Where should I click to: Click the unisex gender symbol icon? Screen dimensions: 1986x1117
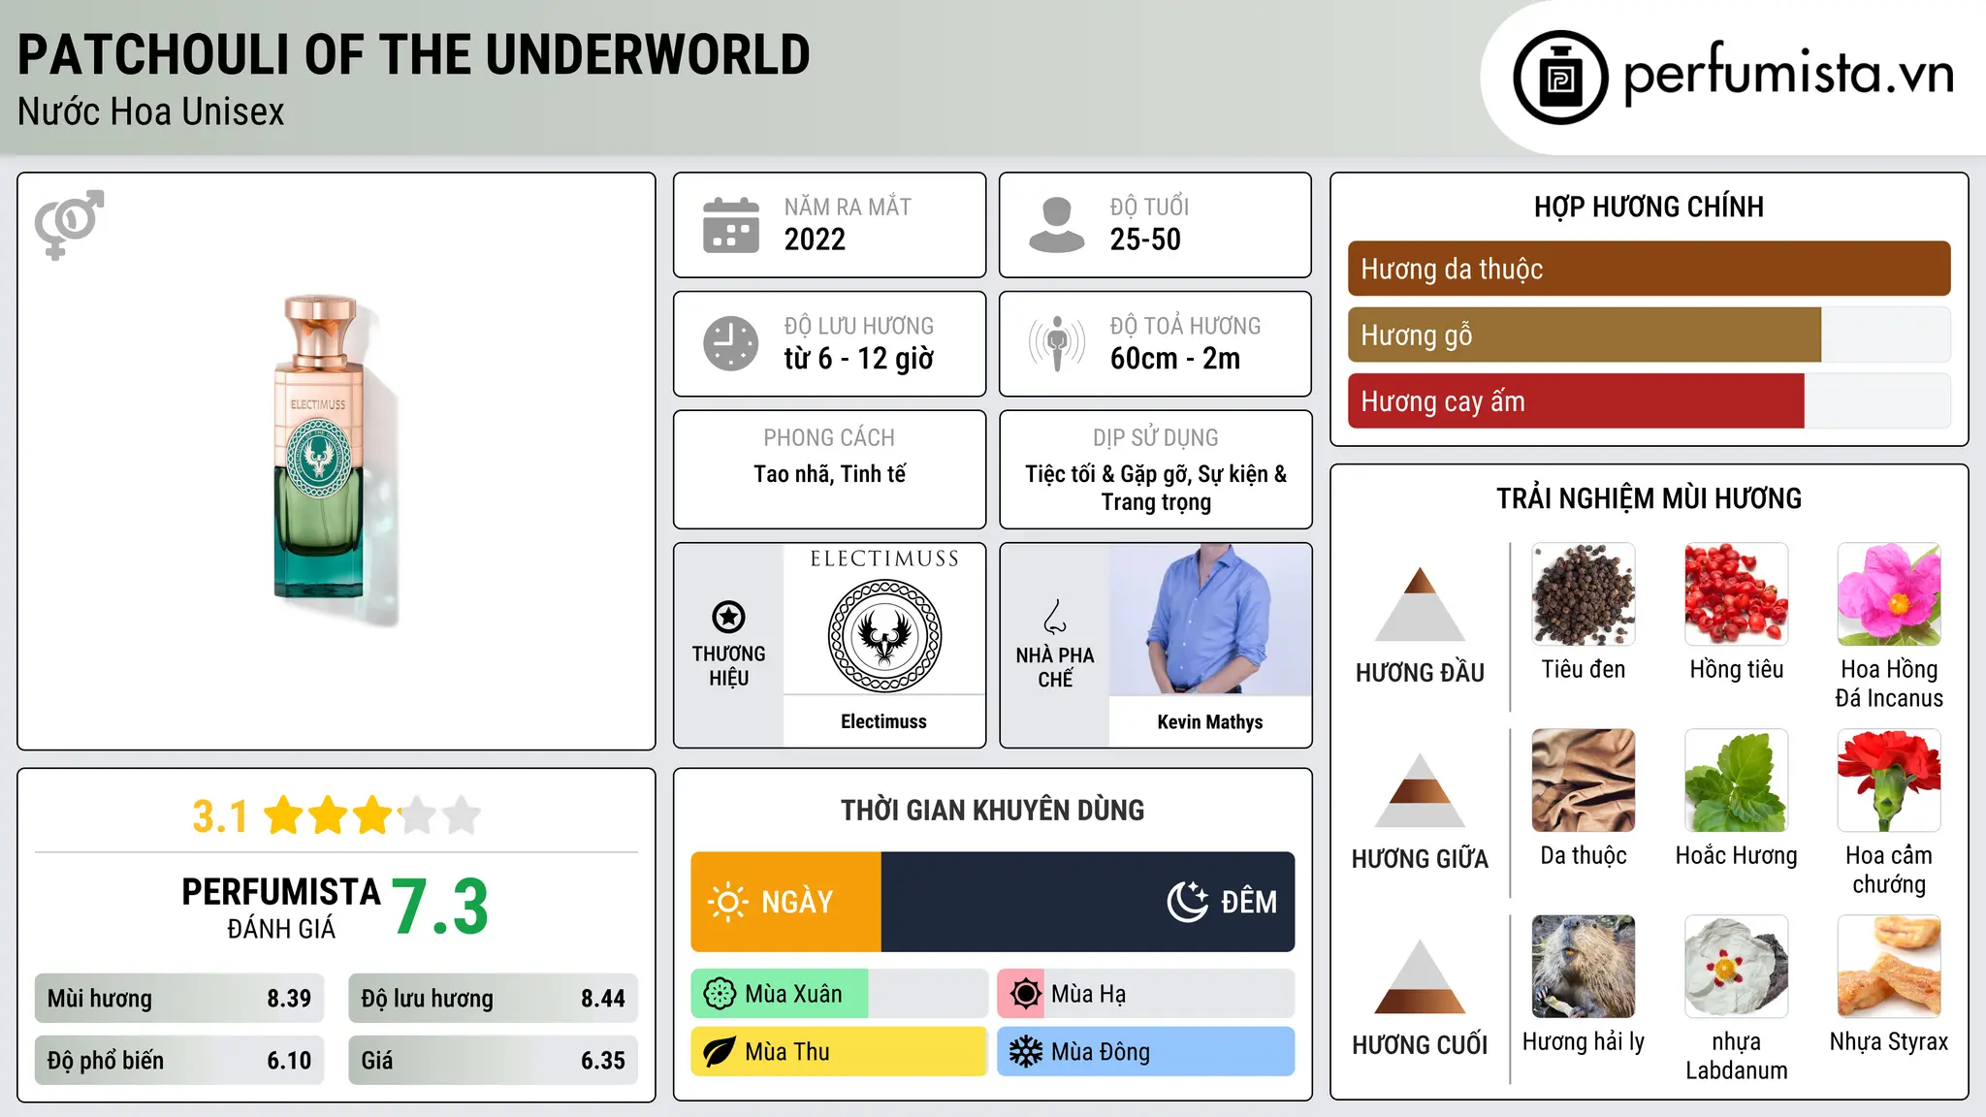69,224
